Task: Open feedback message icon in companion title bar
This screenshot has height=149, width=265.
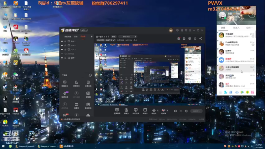Action: pyautogui.click(x=177, y=30)
